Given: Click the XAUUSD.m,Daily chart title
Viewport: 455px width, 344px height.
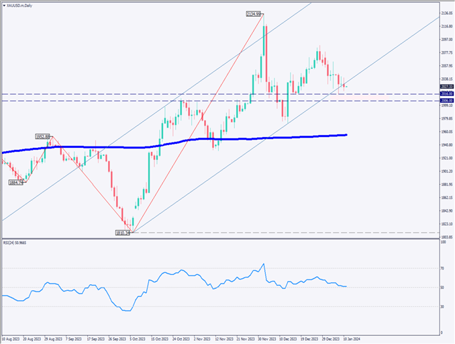Looking at the screenshot, I should [21, 4].
